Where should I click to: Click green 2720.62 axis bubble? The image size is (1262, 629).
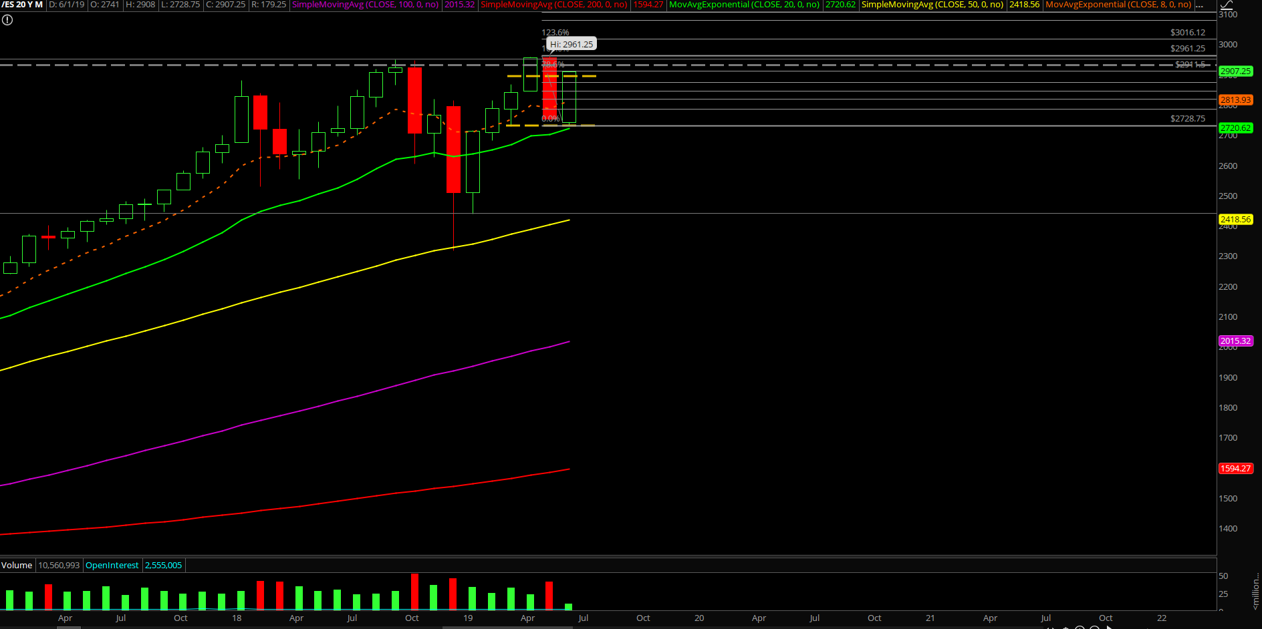click(x=1236, y=128)
